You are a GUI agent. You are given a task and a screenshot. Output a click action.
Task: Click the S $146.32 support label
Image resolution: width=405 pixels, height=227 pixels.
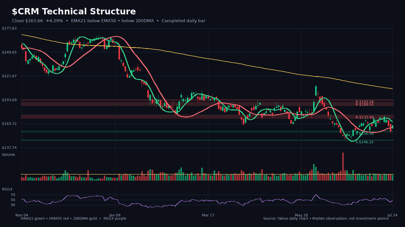[364, 142]
